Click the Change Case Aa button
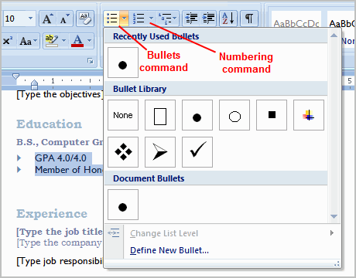This screenshot has height=278, width=356. click(26, 41)
